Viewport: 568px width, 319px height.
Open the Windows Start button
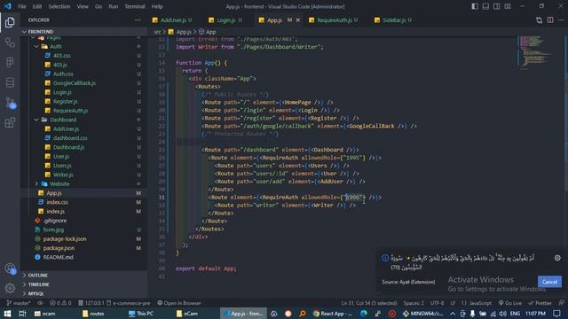7,314
